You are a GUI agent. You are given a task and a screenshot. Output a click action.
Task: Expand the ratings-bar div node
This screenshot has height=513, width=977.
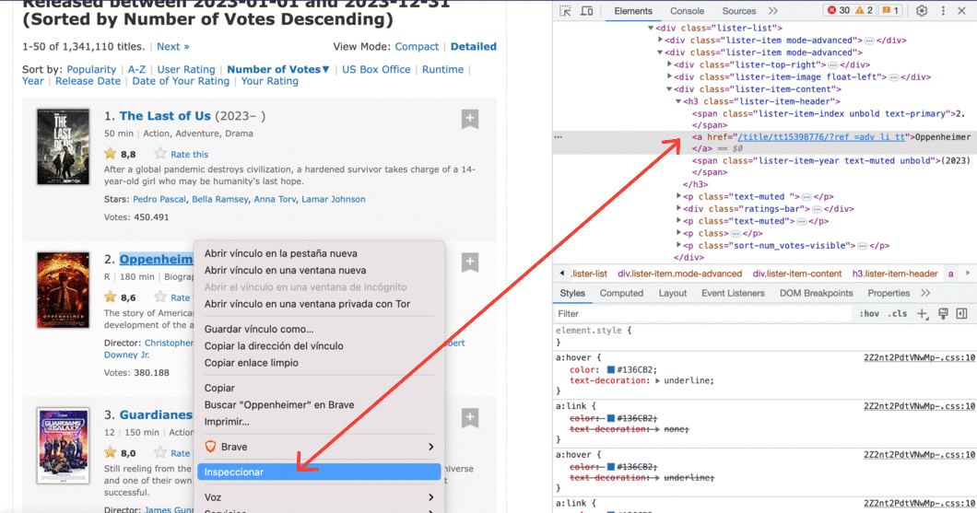(679, 209)
